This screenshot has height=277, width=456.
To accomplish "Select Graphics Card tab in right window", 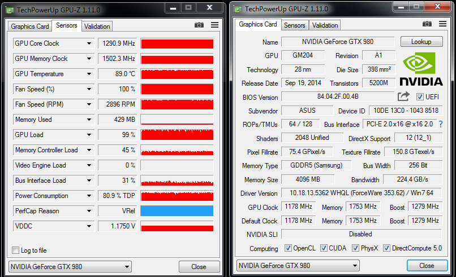I will [258, 24].
